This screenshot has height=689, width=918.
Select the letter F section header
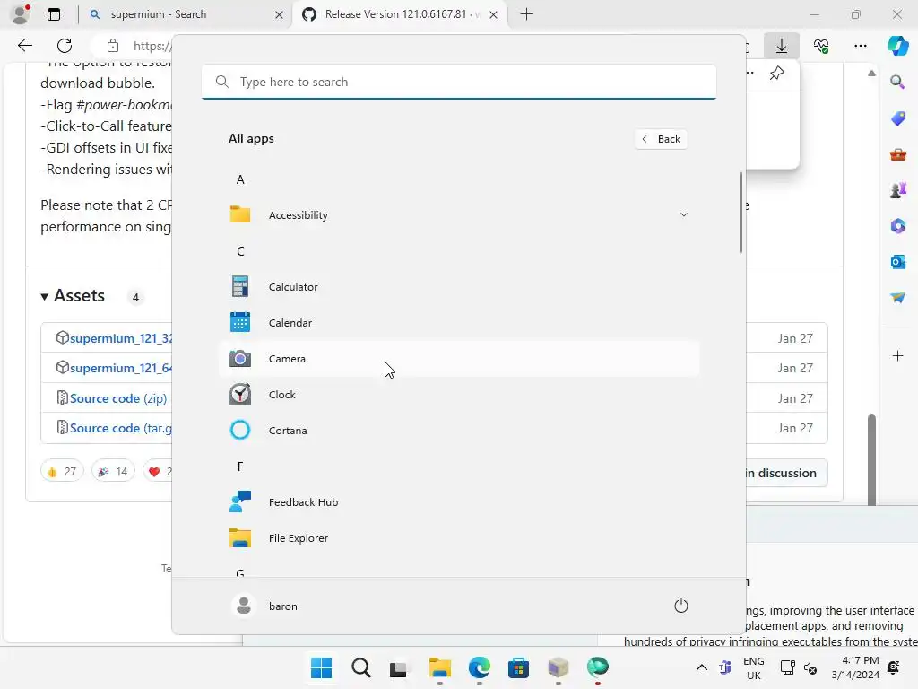click(x=240, y=467)
